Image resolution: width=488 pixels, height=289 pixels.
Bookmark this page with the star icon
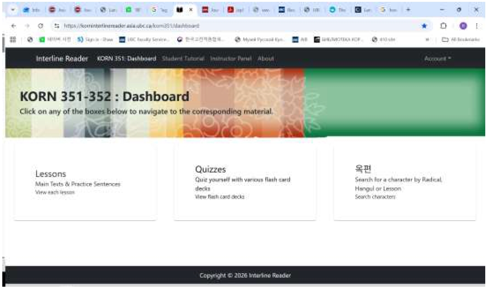[424, 26]
